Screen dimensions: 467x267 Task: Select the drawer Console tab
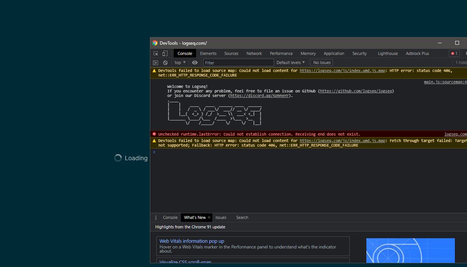pyautogui.click(x=170, y=217)
